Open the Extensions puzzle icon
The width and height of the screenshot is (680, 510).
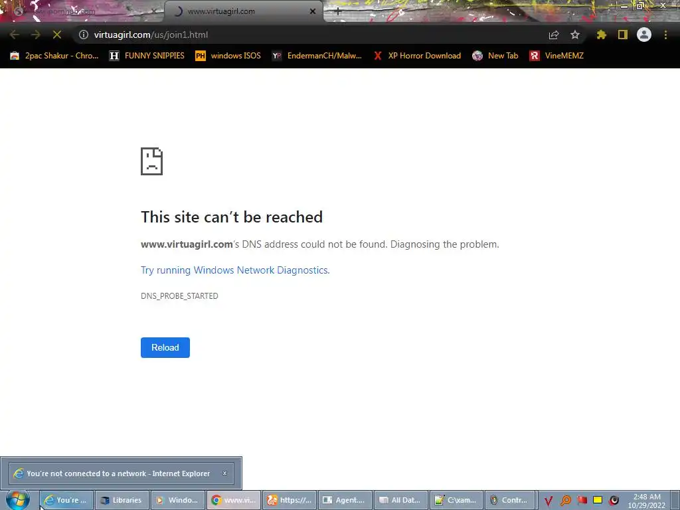click(601, 35)
